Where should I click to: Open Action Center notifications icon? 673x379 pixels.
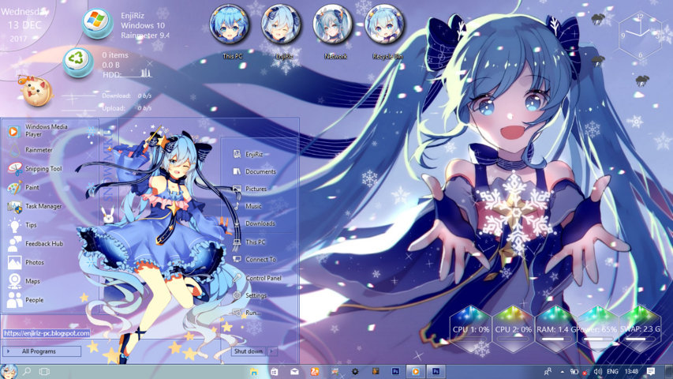(651, 372)
